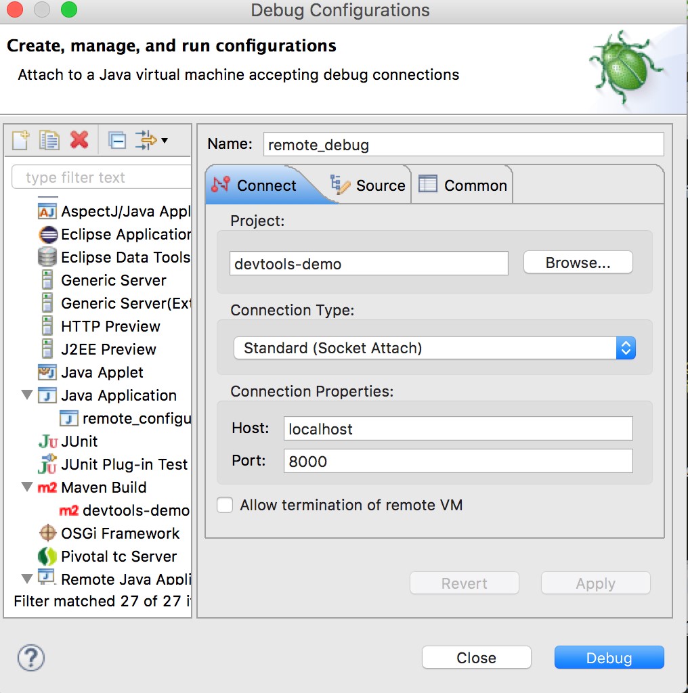Select Eclipse Data Tools in the tree
The image size is (688, 693).
(125, 257)
